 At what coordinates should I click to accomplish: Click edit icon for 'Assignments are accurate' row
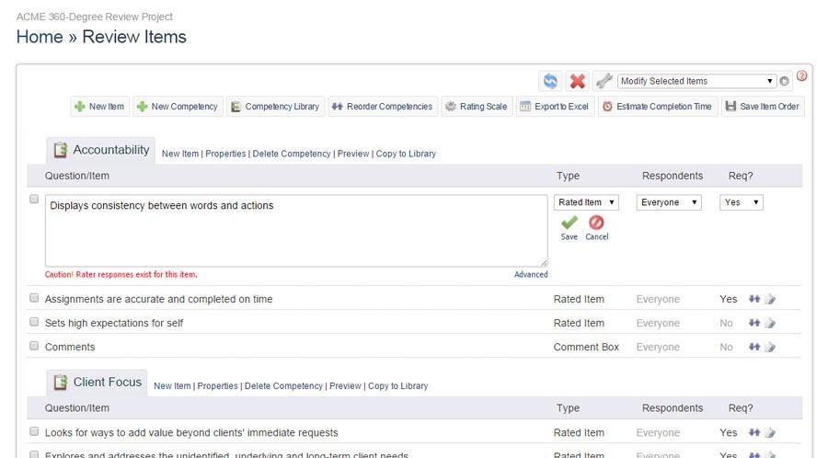(x=770, y=299)
